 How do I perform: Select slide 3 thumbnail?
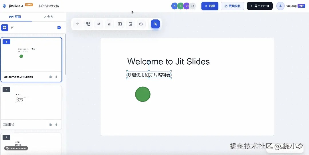pos(31,144)
